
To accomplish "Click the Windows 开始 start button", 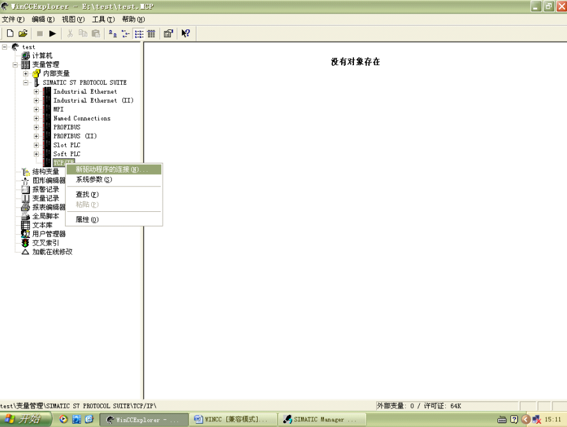I will [x=26, y=419].
